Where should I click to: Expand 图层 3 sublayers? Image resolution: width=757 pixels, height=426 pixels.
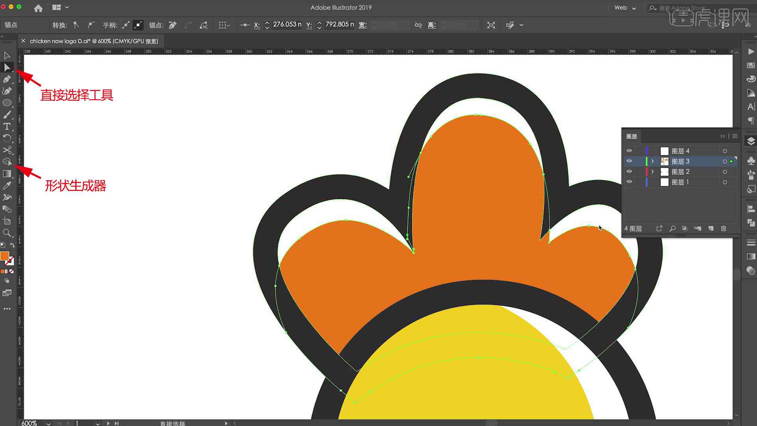[x=653, y=161]
